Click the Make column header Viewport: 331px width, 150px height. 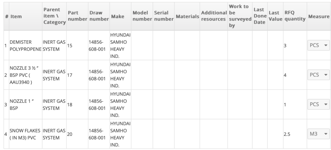[x=115, y=16]
